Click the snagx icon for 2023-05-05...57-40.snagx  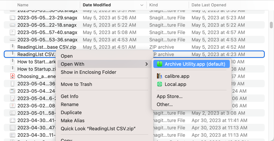[x=13, y=32]
